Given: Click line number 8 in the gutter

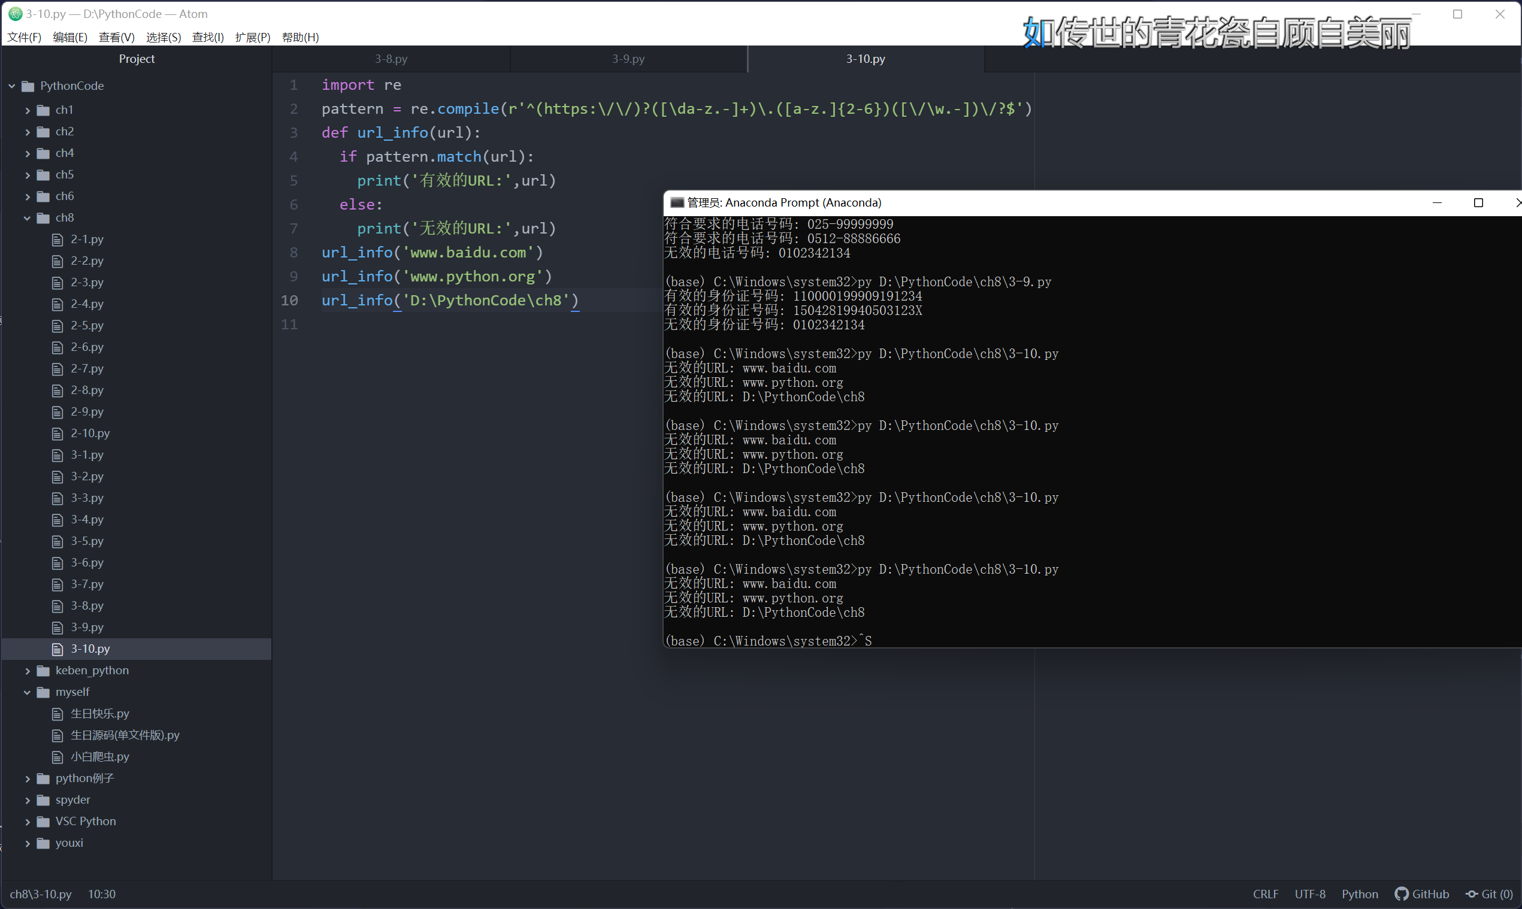Looking at the screenshot, I should pos(293,252).
